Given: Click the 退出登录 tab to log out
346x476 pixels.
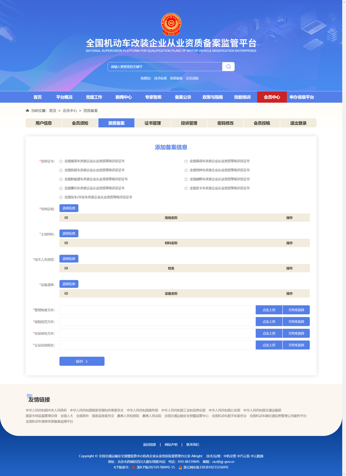Looking at the screenshot, I should point(298,123).
